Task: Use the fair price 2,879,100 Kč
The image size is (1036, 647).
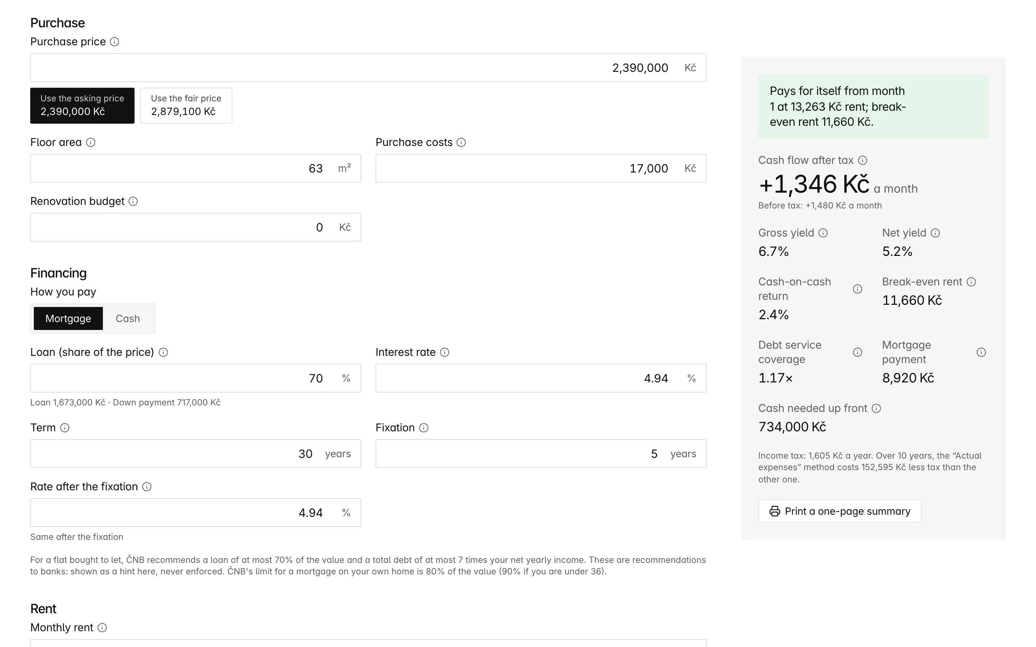Action: (186, 106)
